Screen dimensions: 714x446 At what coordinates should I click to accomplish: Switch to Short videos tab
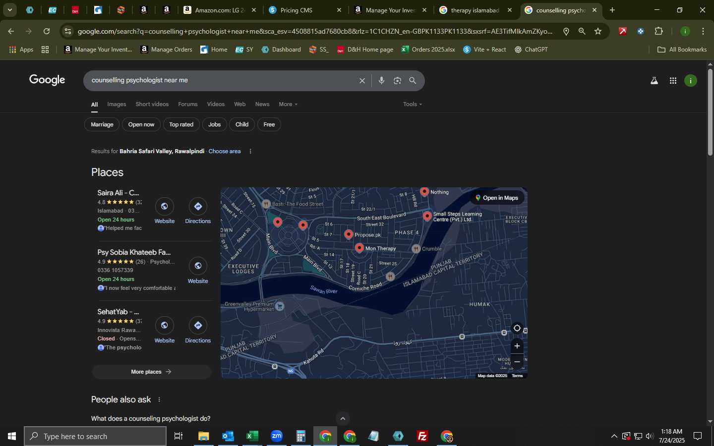(x=152, y=104)
